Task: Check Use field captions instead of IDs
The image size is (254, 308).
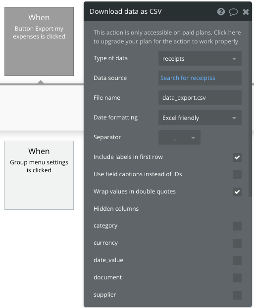Action: pyautogui.click(x=237, y=174)
